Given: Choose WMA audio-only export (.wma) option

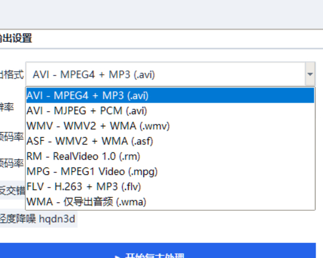Looking at the screenshot, I should click(x=170, y=202).
